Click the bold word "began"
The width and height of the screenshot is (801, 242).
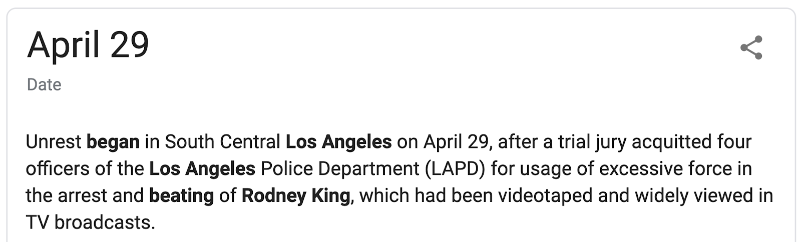(113, 142)
